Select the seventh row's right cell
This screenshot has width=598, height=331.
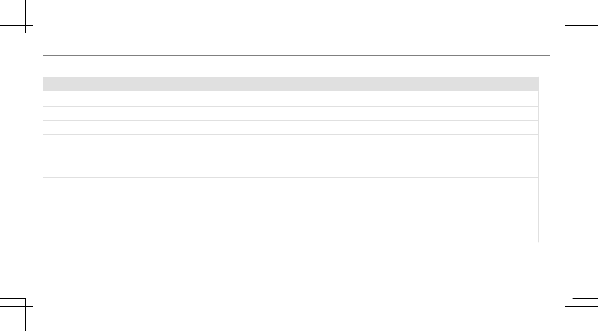point(373,185)
